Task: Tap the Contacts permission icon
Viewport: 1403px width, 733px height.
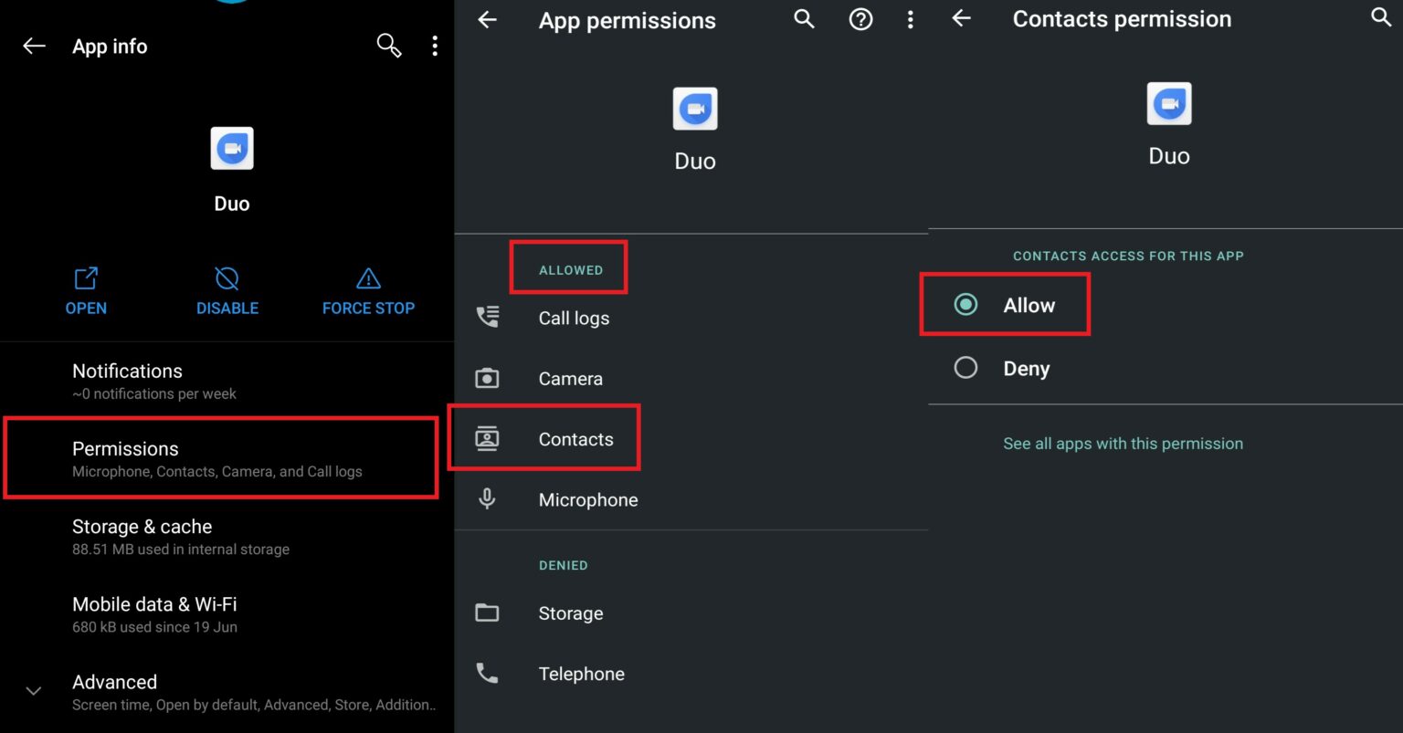Action: pyautogui.click(x=487, y=438)
